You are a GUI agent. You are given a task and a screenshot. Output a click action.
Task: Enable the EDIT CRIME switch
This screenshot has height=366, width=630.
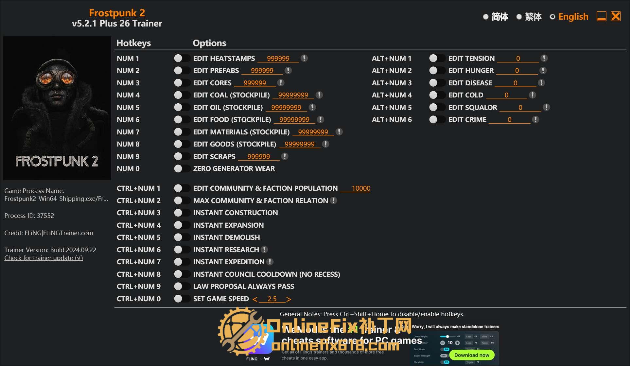coord(437,119)
